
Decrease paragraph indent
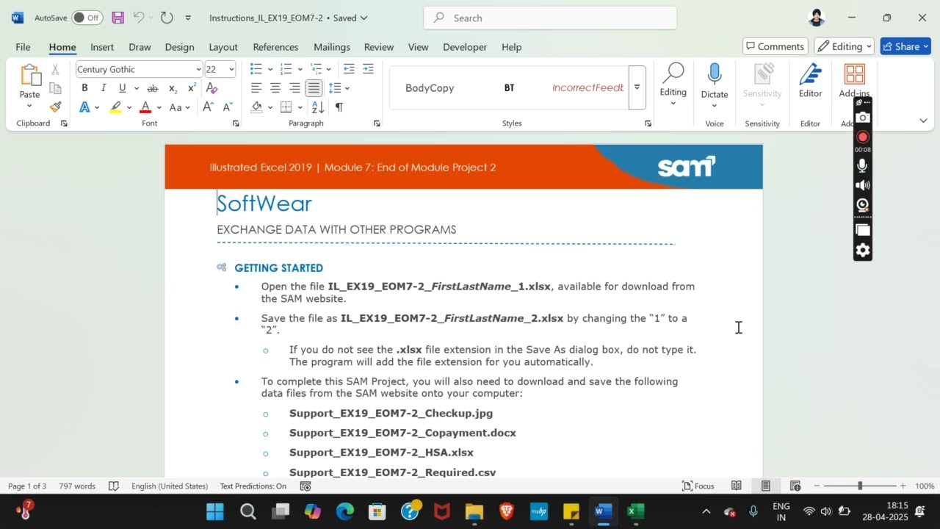coord(349,69)
